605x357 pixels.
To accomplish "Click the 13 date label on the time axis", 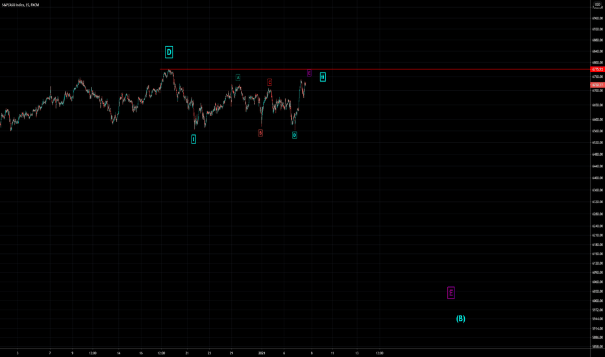I will (357, 352).
